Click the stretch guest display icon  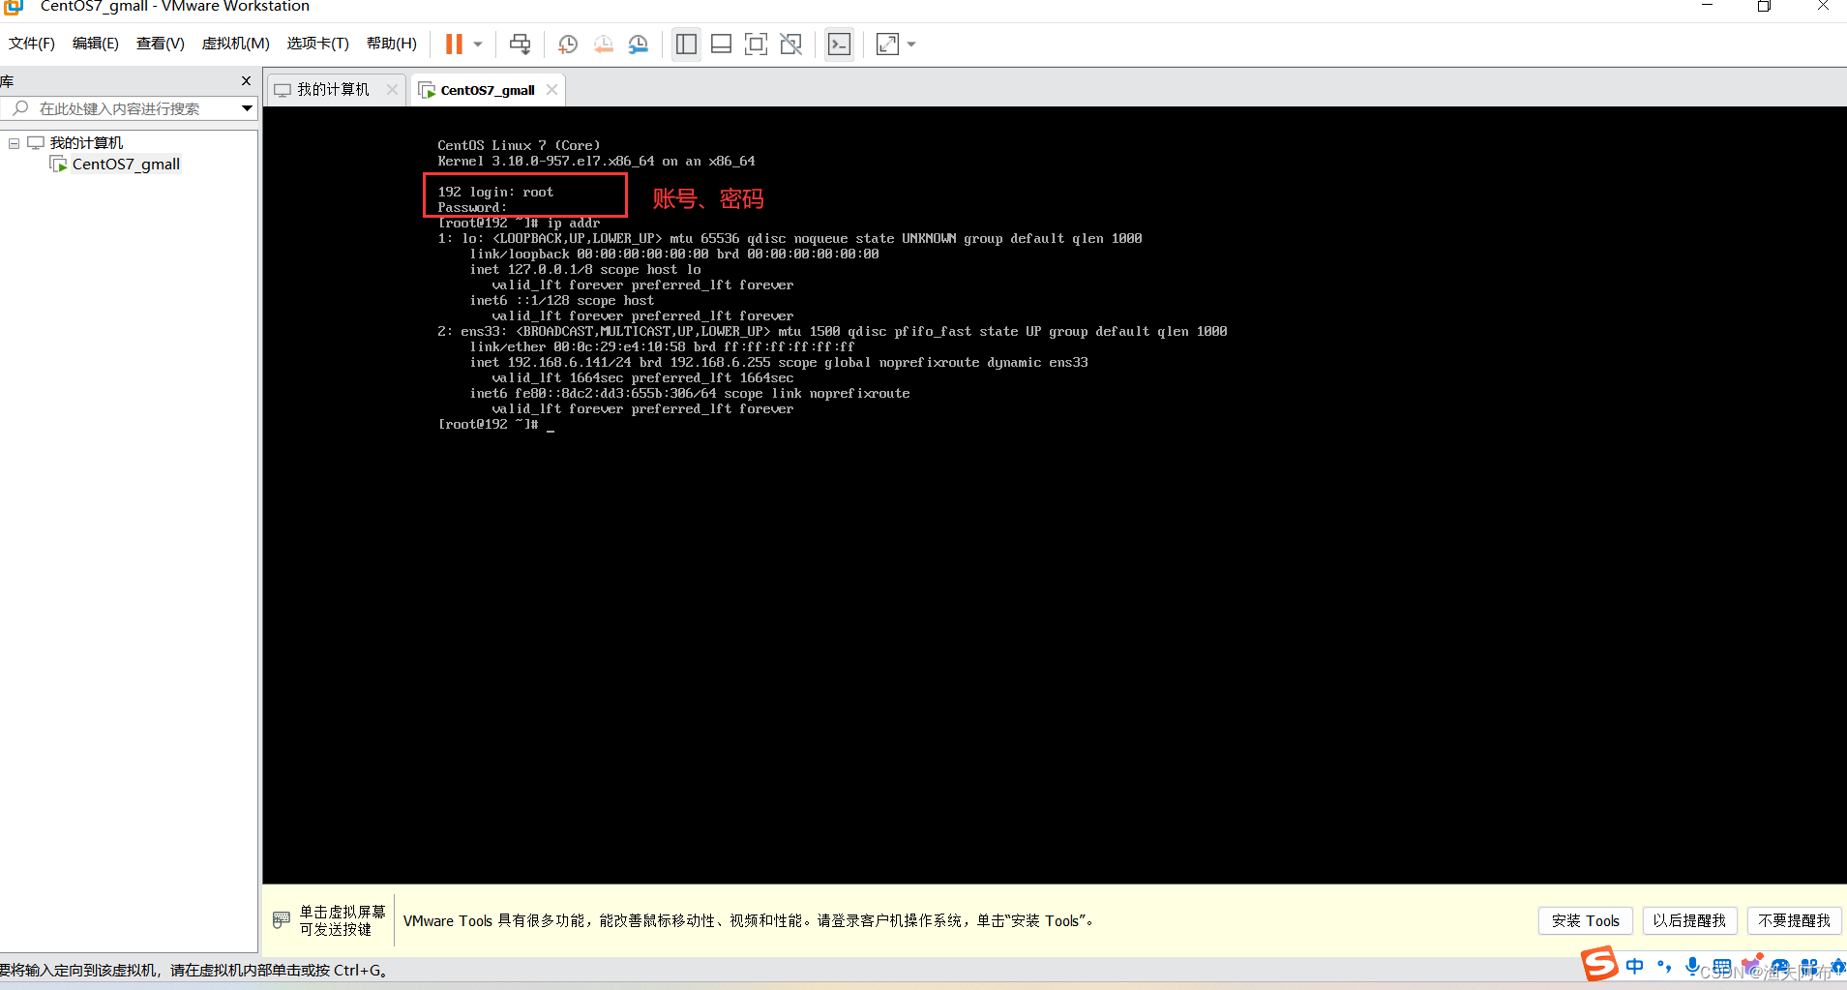(887, 44)
